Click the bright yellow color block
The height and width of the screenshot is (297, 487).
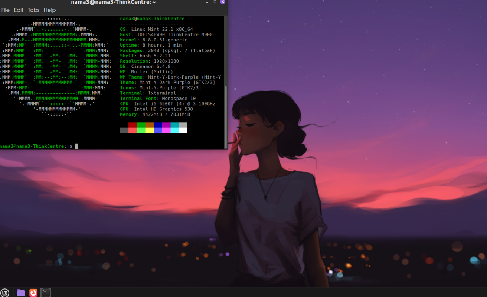click(150, 130)
